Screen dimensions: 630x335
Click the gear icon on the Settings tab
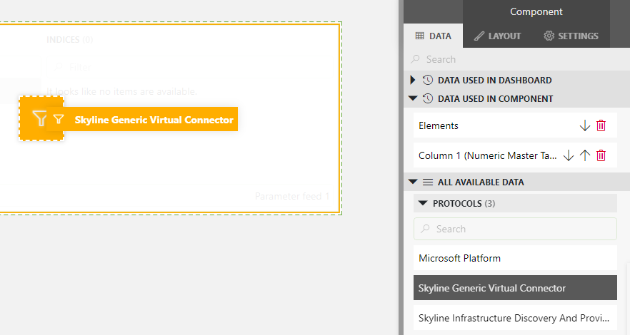click(549, 36)
